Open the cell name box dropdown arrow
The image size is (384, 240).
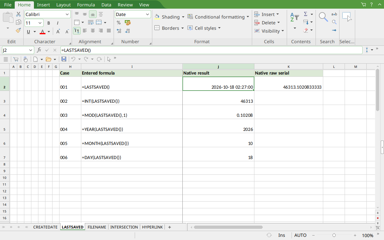(x=31, y=50)
